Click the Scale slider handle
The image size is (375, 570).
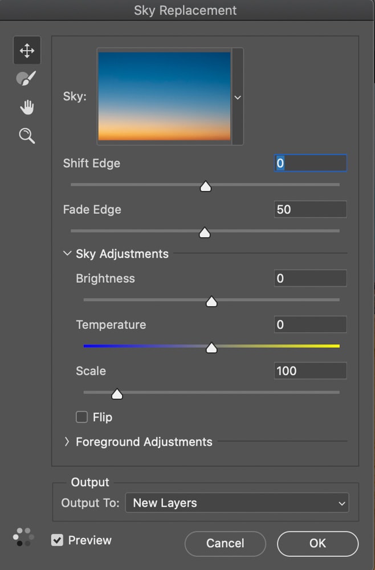click(117, 394)
